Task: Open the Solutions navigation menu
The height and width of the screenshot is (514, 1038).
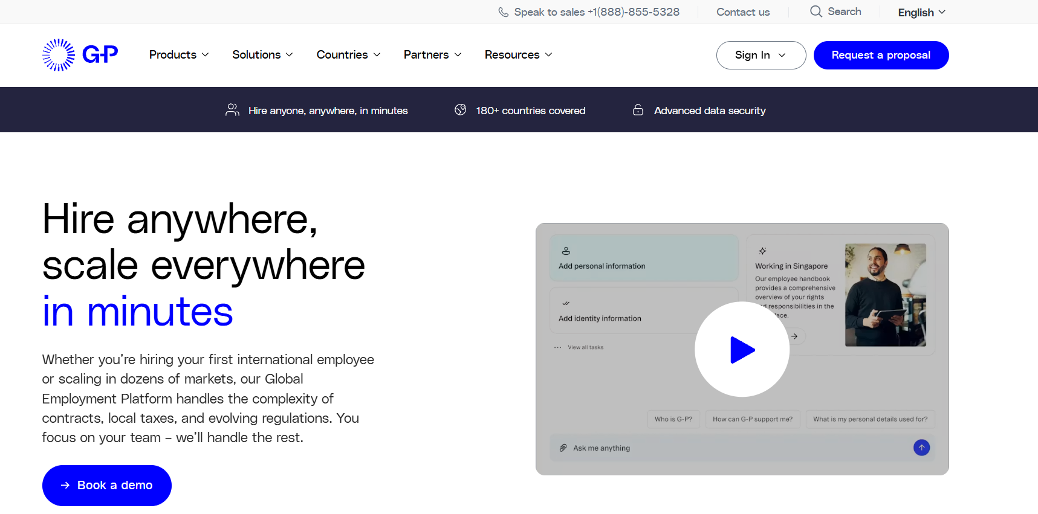Action: pos(263,55)
